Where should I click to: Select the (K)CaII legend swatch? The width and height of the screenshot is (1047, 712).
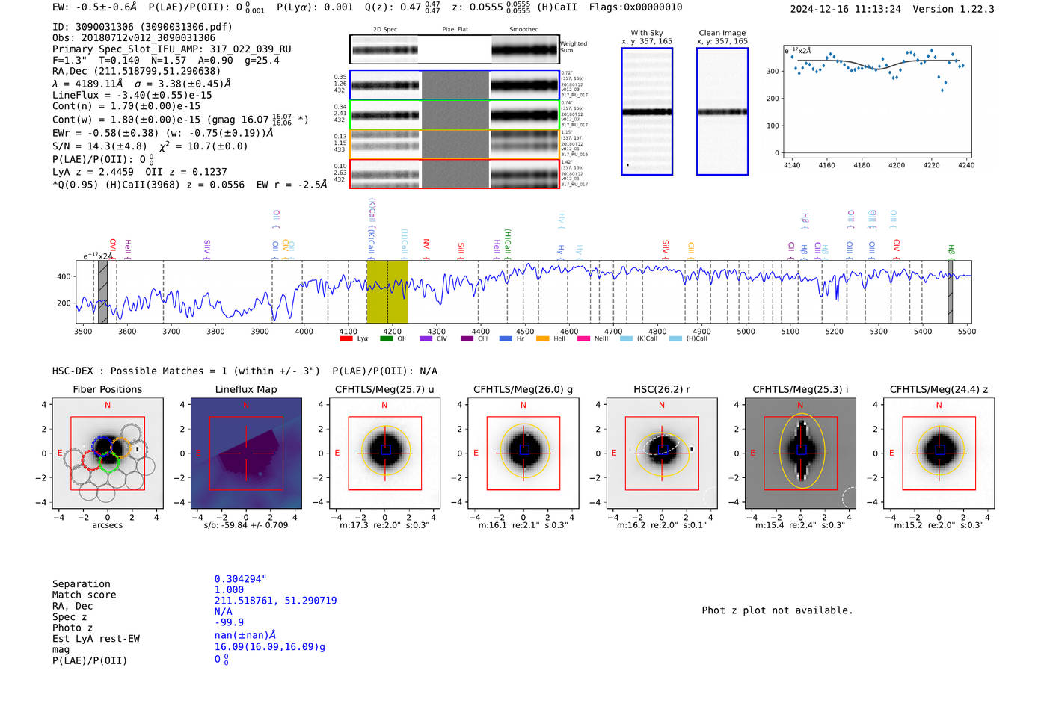coord(626,338)
